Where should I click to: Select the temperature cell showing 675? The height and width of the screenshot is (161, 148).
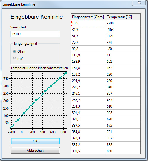[x=123, y=125]
